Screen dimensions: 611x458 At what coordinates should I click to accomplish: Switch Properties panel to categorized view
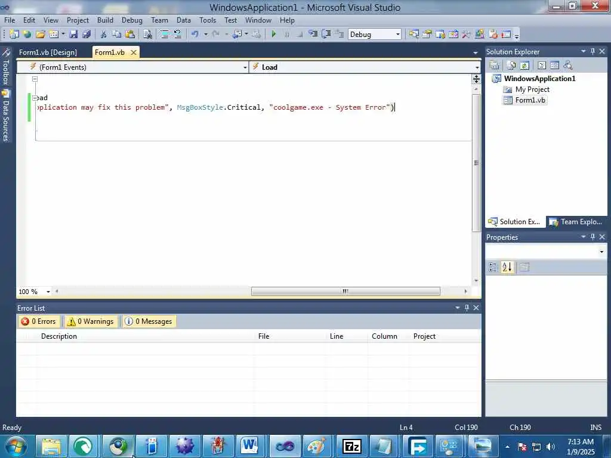(493, 267)
